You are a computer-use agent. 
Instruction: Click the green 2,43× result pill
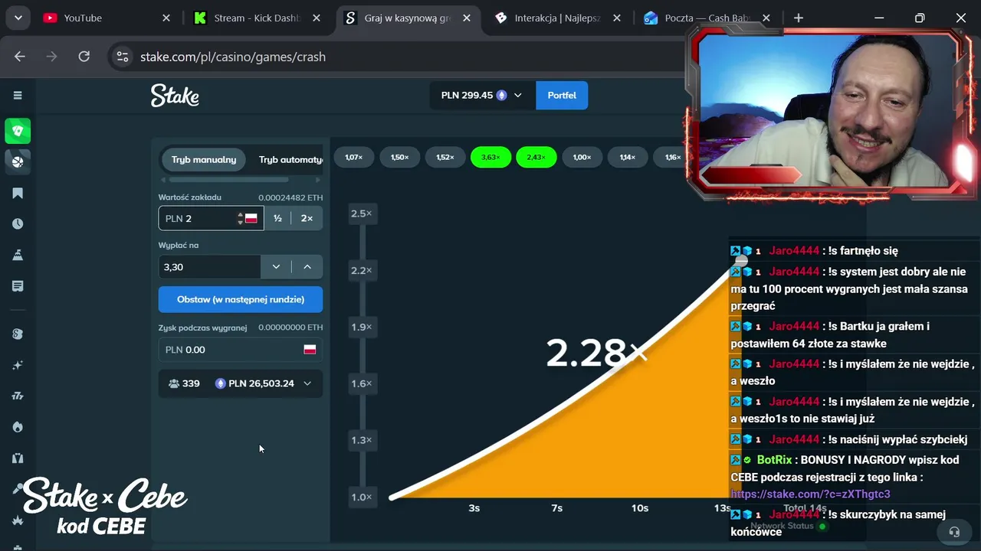coord(536,157)
